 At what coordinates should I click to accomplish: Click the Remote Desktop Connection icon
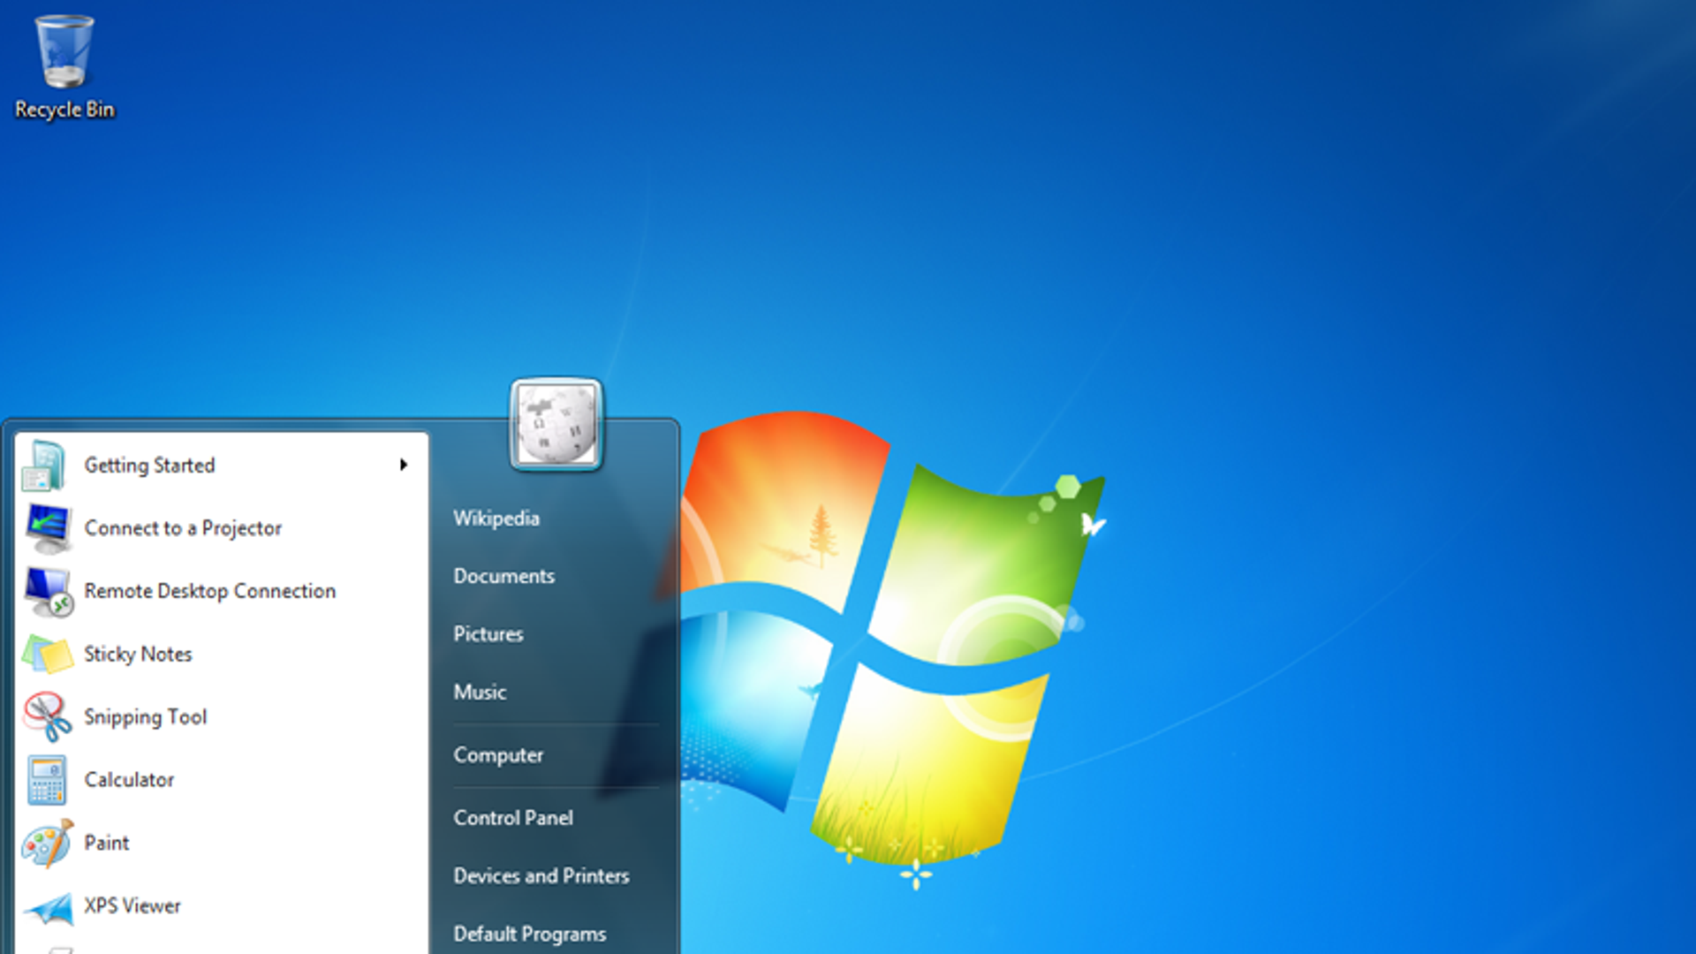click(x=48, y=591)
